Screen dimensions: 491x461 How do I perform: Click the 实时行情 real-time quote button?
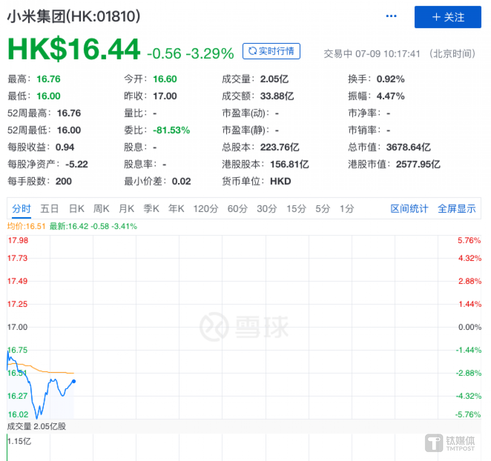(x=271, y=51)
